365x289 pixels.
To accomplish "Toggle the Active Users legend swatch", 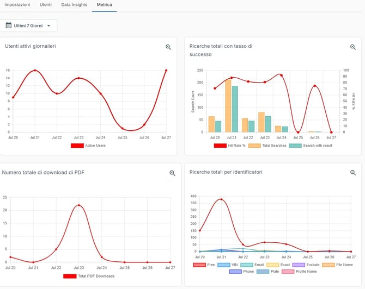I will coord(77,146).
